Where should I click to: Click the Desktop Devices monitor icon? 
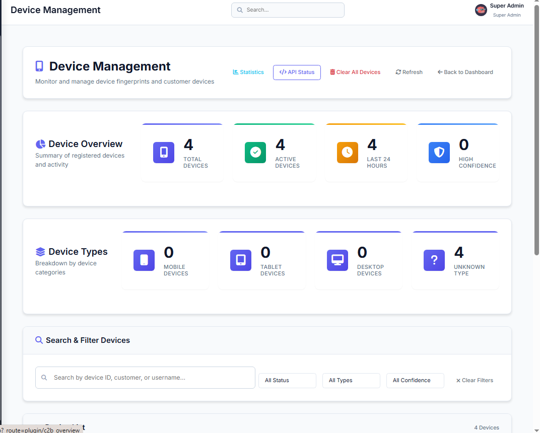click(x=337, y=260)
